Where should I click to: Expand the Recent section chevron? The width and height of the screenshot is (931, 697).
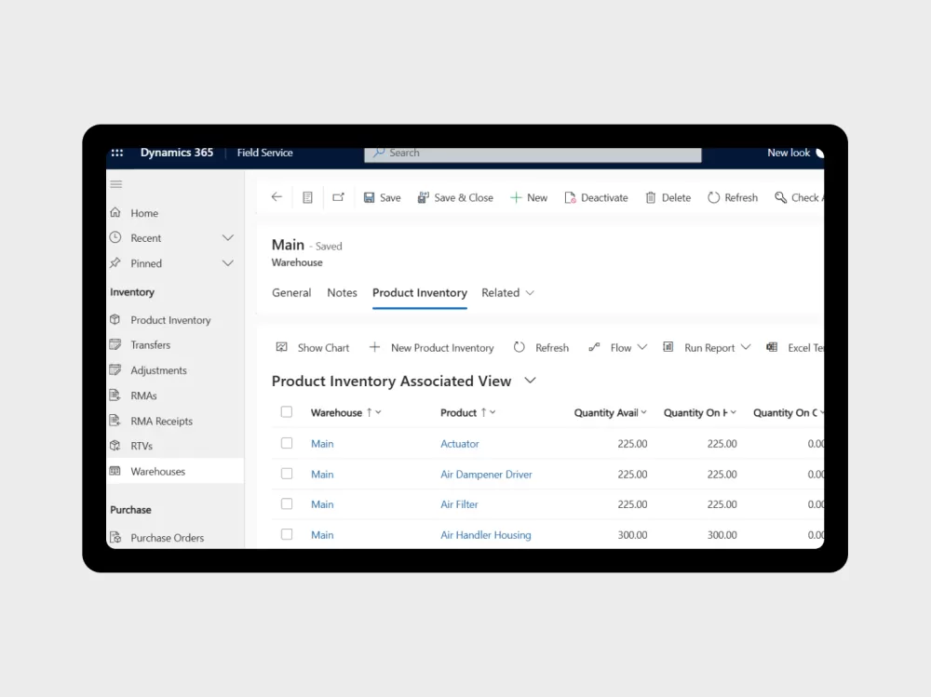pyautogui.click(x=227, y=237)
